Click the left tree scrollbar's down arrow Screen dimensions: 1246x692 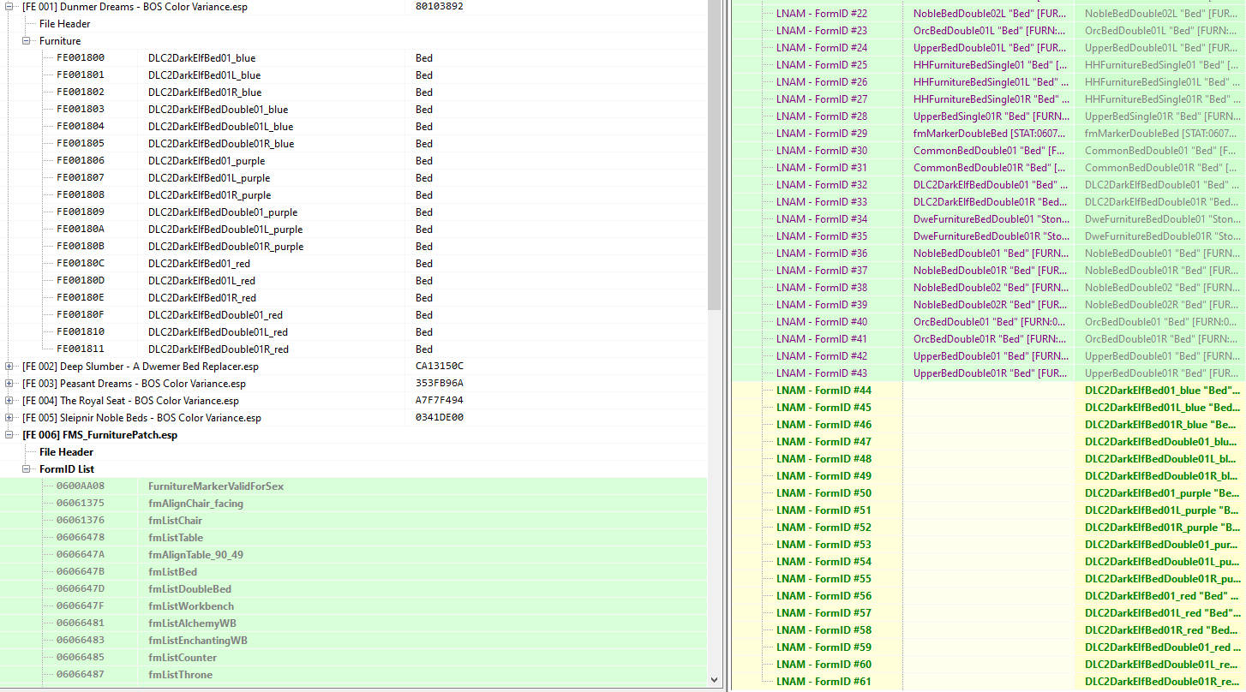pos(715,680)
